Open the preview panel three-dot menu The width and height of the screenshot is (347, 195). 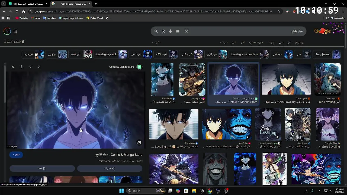pyautogui.click(x=21, y=67)
